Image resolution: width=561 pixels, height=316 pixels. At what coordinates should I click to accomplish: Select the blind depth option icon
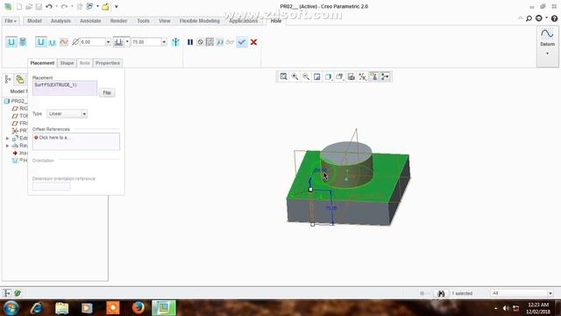(x=118, y=42)
